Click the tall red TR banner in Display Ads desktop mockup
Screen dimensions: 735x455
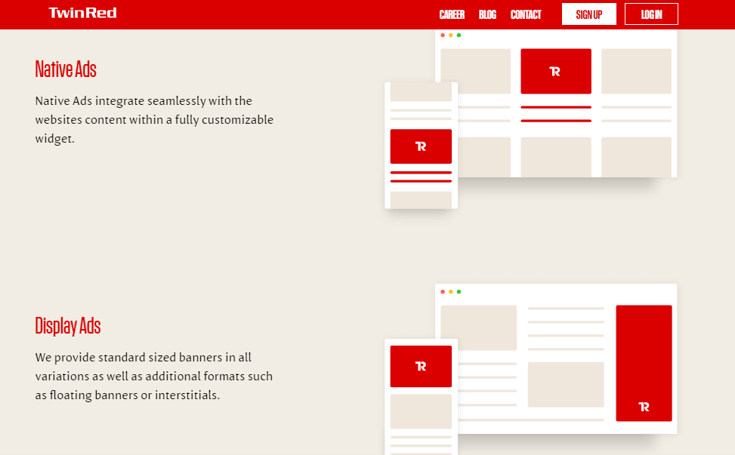tap(644, 363)
